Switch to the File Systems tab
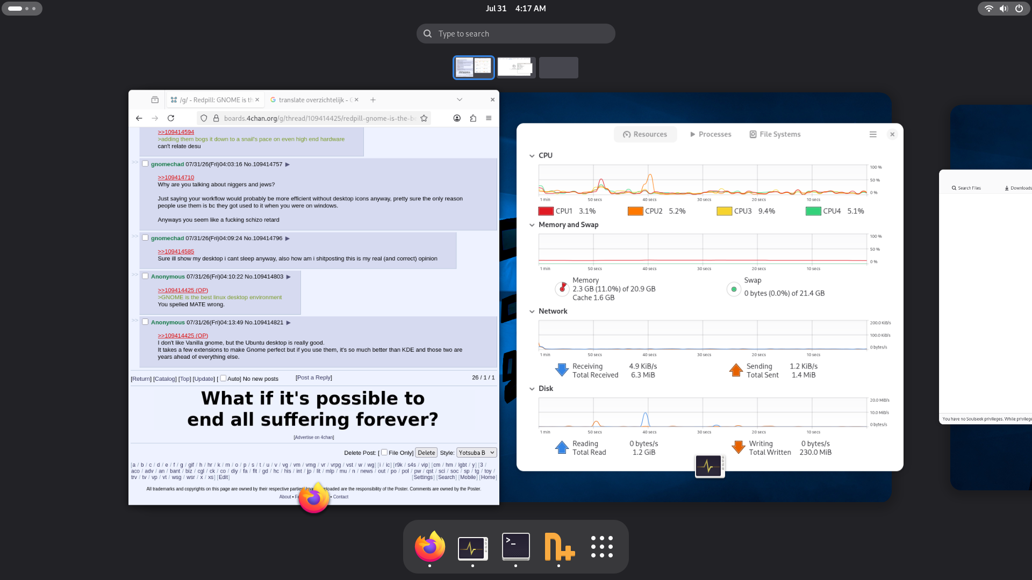This screenshot has width=1032, height=580. [x=775, y=134]
